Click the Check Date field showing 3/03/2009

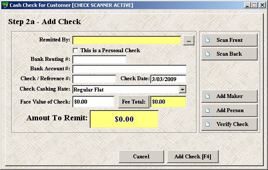[168, 79]
